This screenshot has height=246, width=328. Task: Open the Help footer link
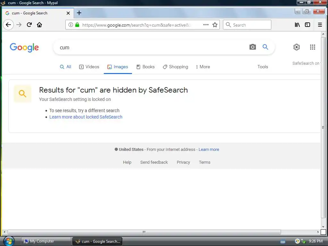click(x=127, y=162)
